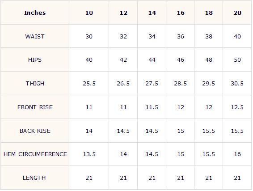Click the BACK RISE row label
The height and width of the screenshot is (191, 253).
[x=35, y=131]
